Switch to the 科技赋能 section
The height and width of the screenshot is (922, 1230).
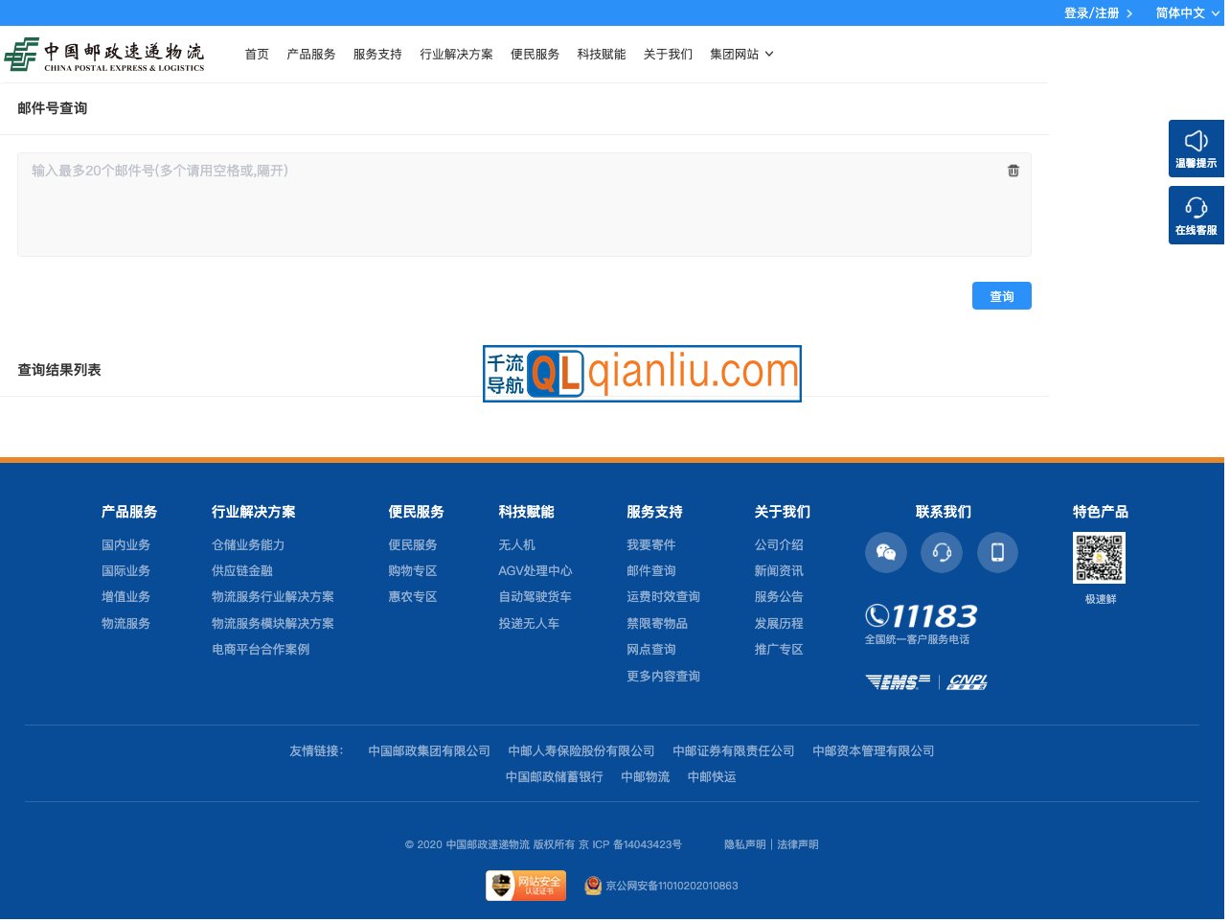coord(601,54)
